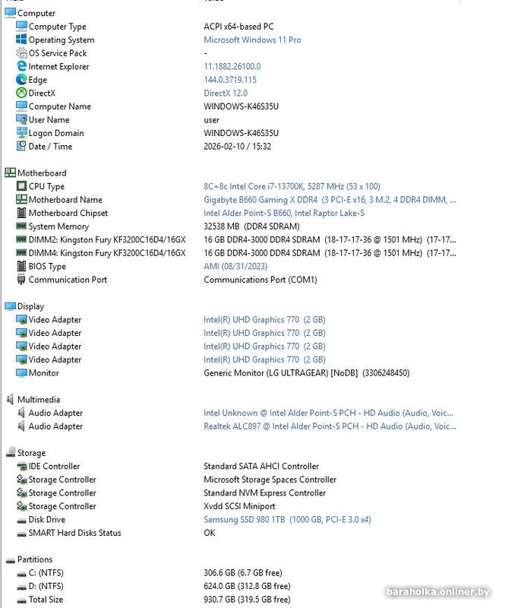Viewport: 505px width, 608px height.
Task: Select the Logon Domain value WINDOWS-K46S35U
Action: [241, 132]
